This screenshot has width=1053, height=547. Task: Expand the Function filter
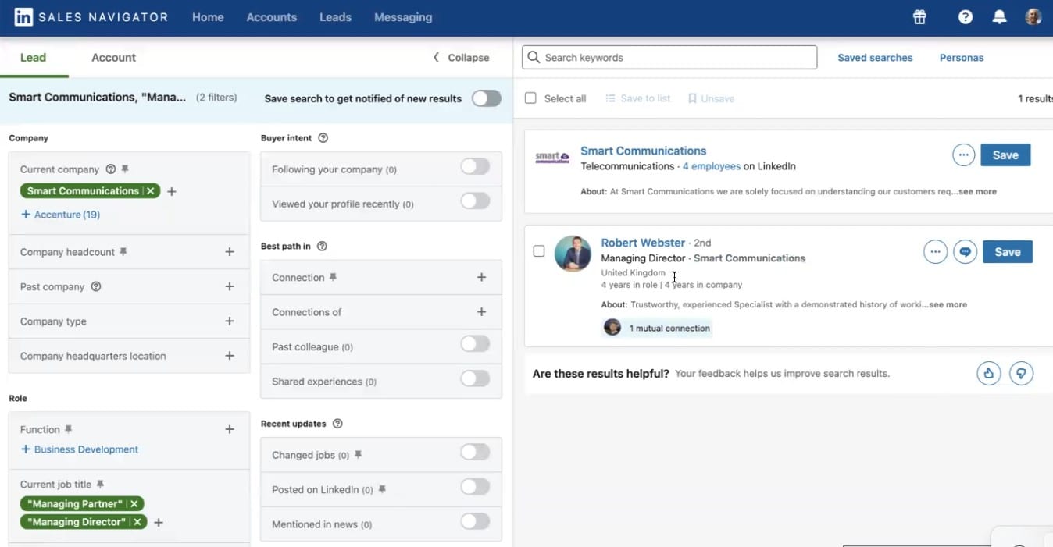coord(230,429)
